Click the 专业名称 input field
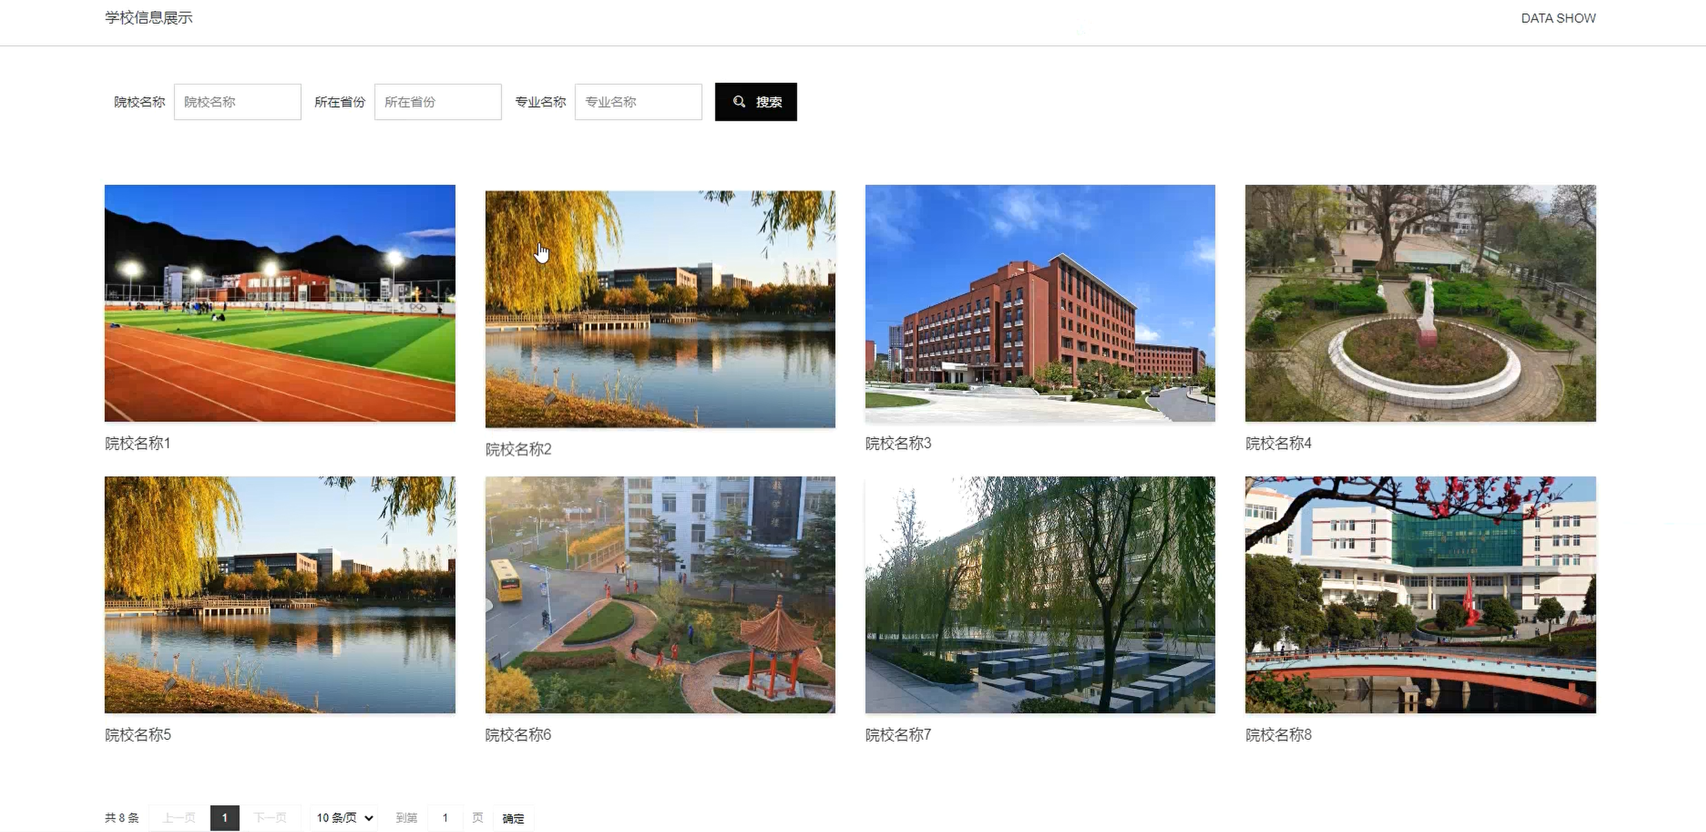Viewport: 1706px width, 832px height. (x=639, y=102)
